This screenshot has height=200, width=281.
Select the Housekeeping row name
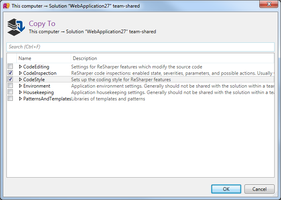pos(39,92)
